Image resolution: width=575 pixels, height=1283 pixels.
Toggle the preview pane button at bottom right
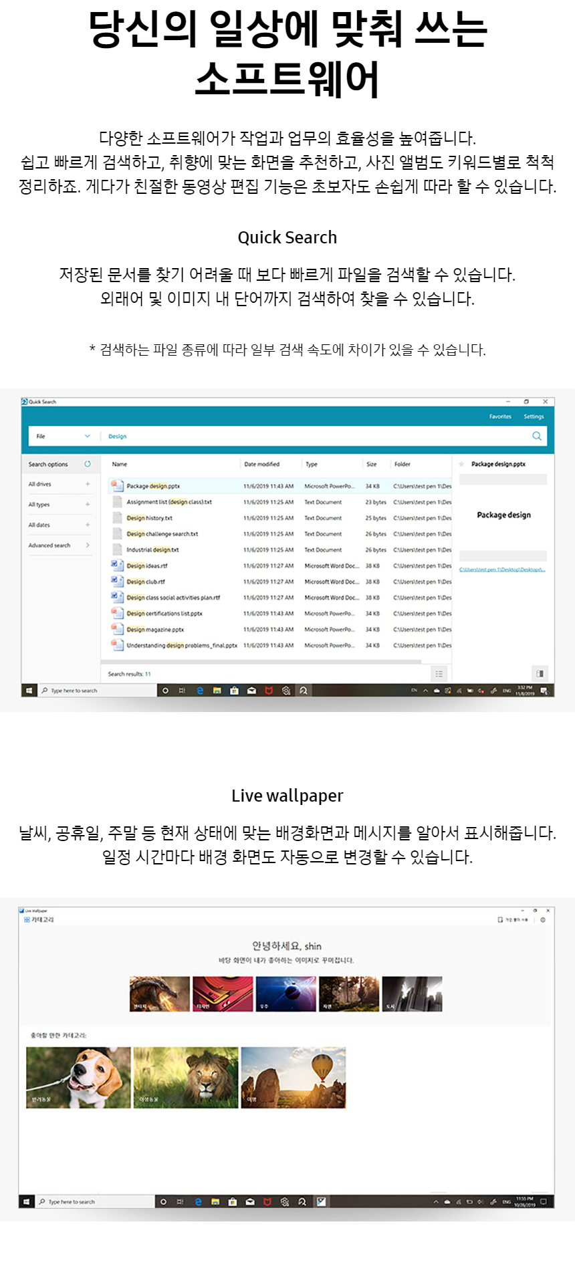(x=540, y=674)
